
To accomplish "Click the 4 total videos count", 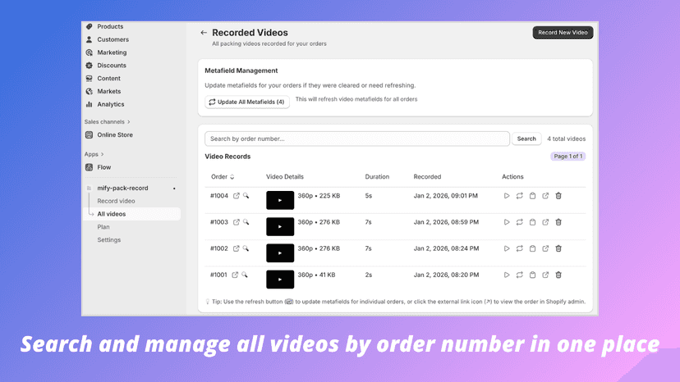I will pyautogui.click(x=566, y=139).
